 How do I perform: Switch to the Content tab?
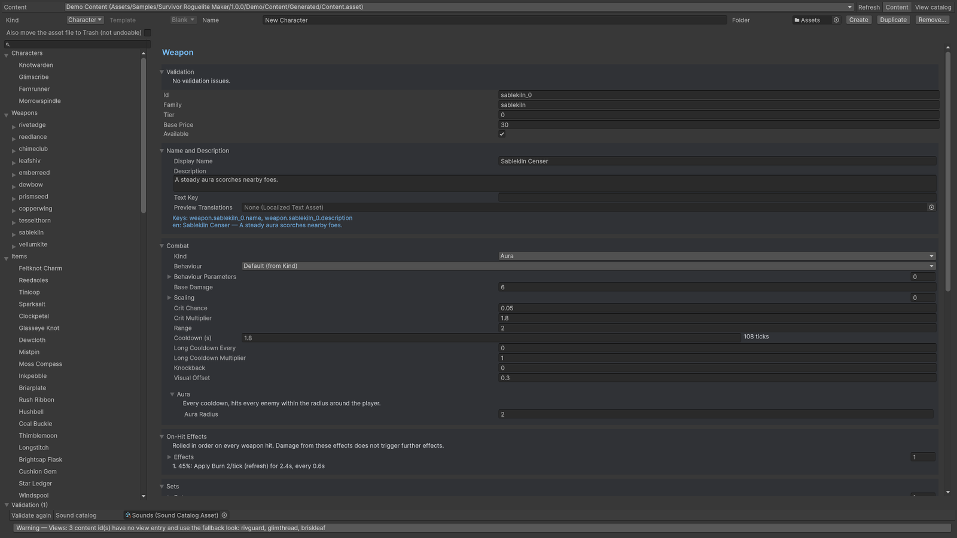coord(897,7)
